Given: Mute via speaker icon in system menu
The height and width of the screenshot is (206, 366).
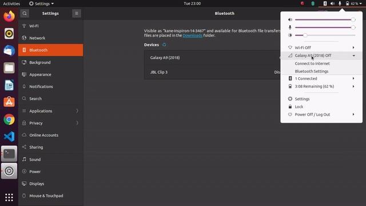Looking at the screenshot, I should click(x=290, y=19).
